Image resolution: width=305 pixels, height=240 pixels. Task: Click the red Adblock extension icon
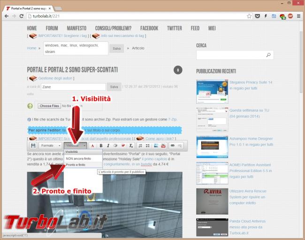click(x=290, y=16)
